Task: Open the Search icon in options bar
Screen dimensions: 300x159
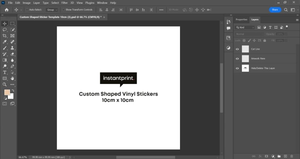Action: 286,10
